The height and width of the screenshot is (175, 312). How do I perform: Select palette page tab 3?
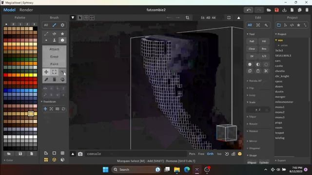(34, 24)
